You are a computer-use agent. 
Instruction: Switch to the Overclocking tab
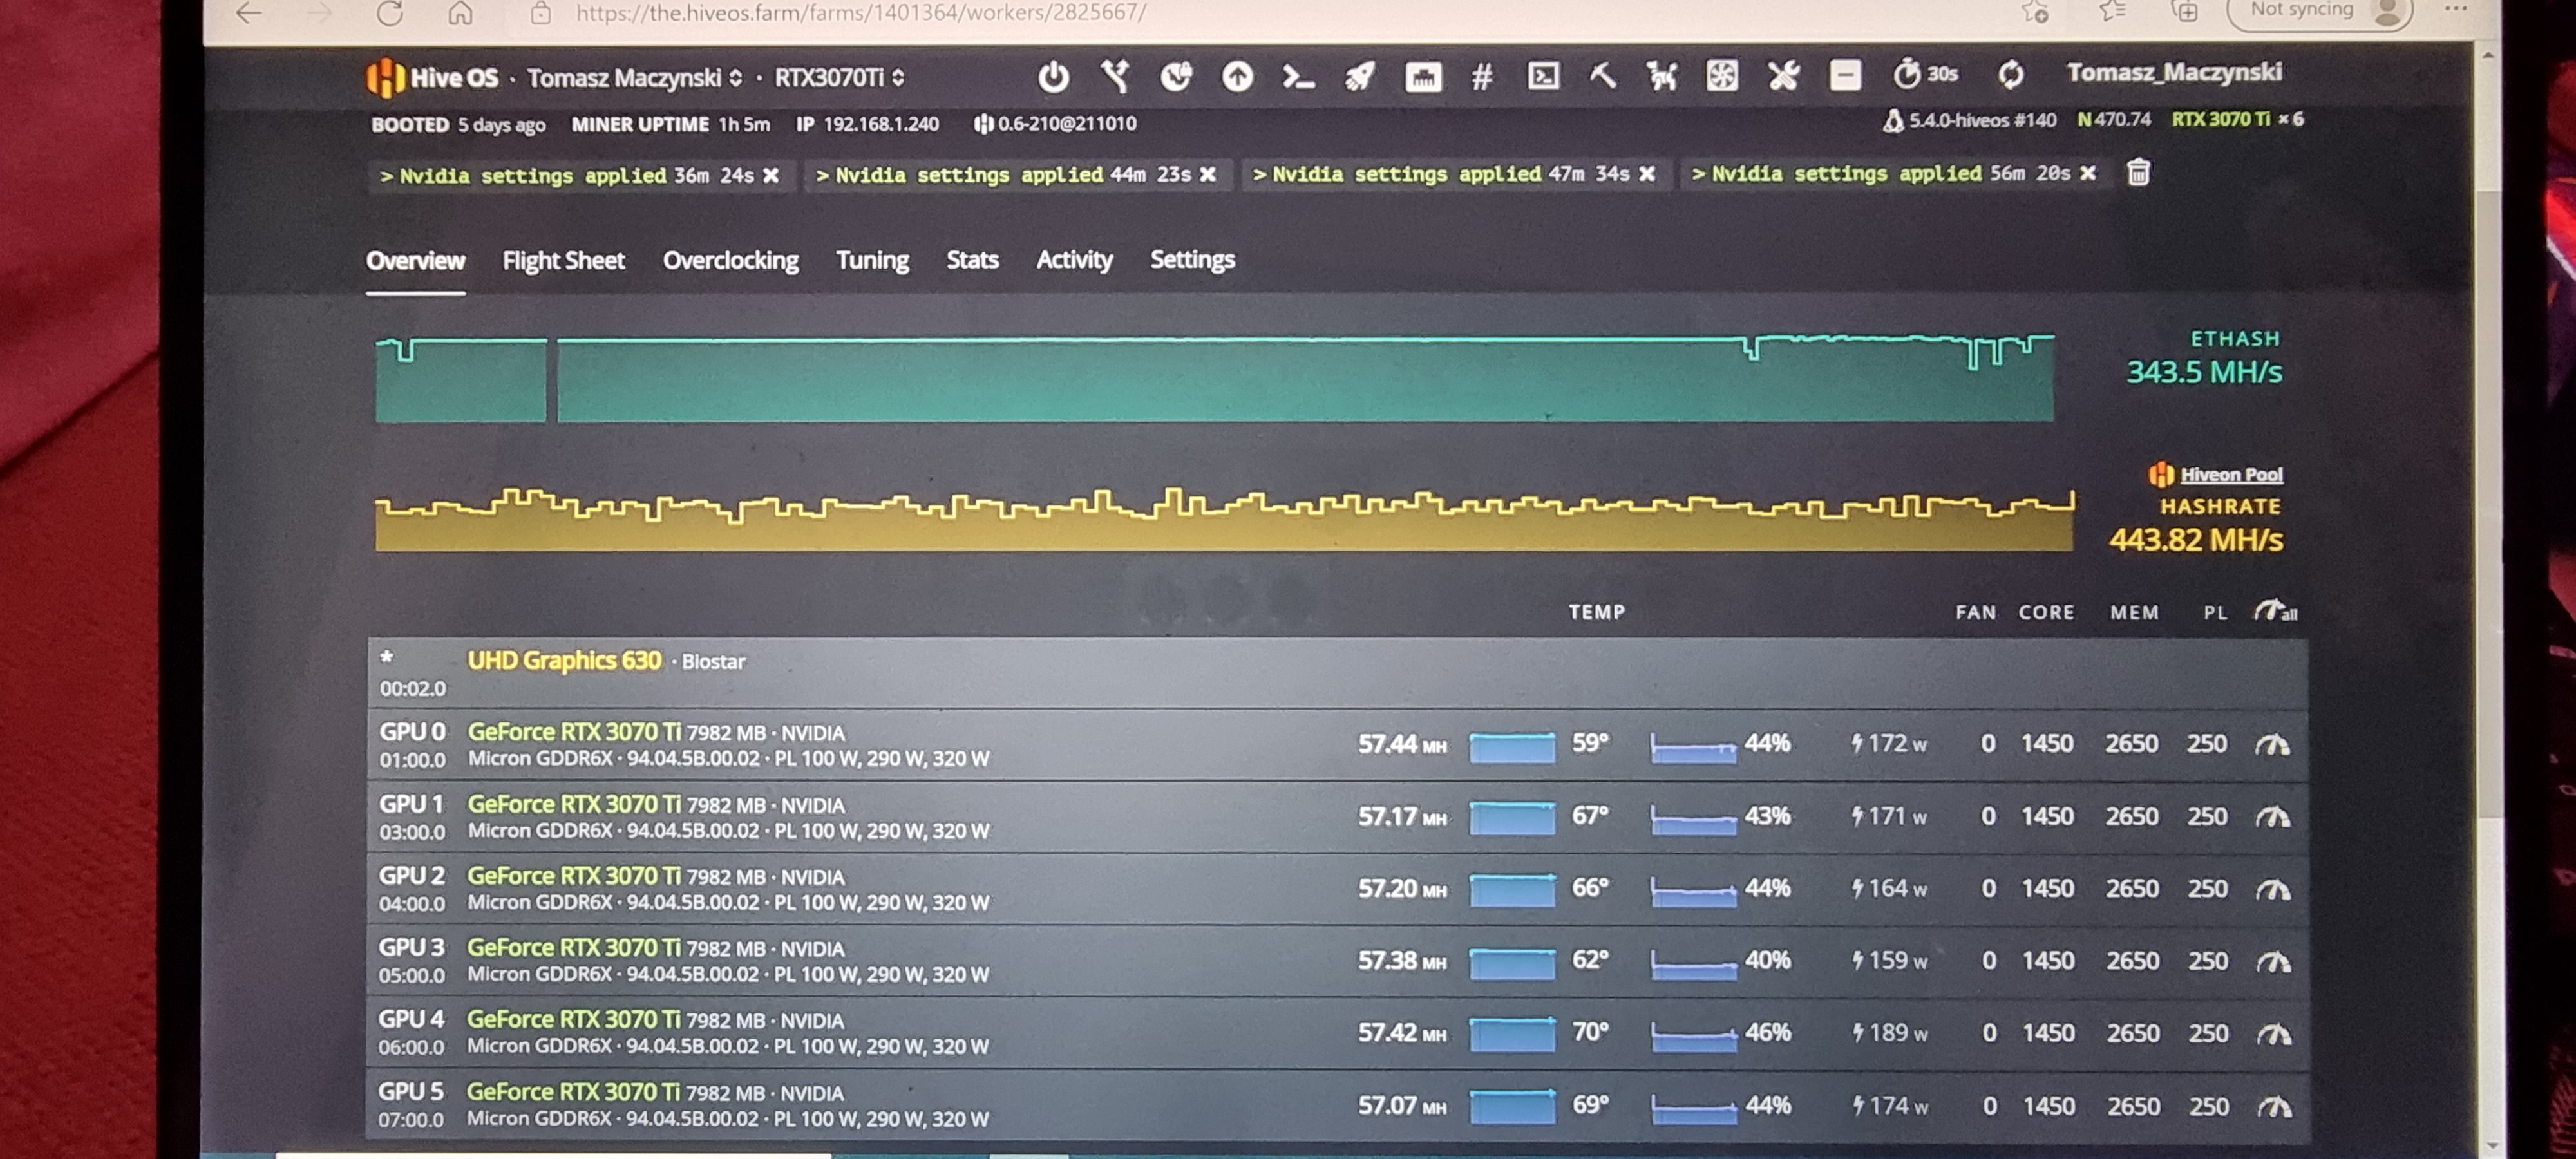coord(730,261)
